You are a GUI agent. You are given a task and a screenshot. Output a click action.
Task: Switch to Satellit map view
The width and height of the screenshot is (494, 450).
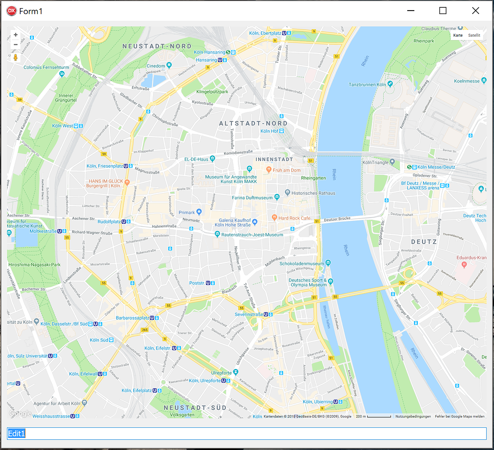pos(474,35)
